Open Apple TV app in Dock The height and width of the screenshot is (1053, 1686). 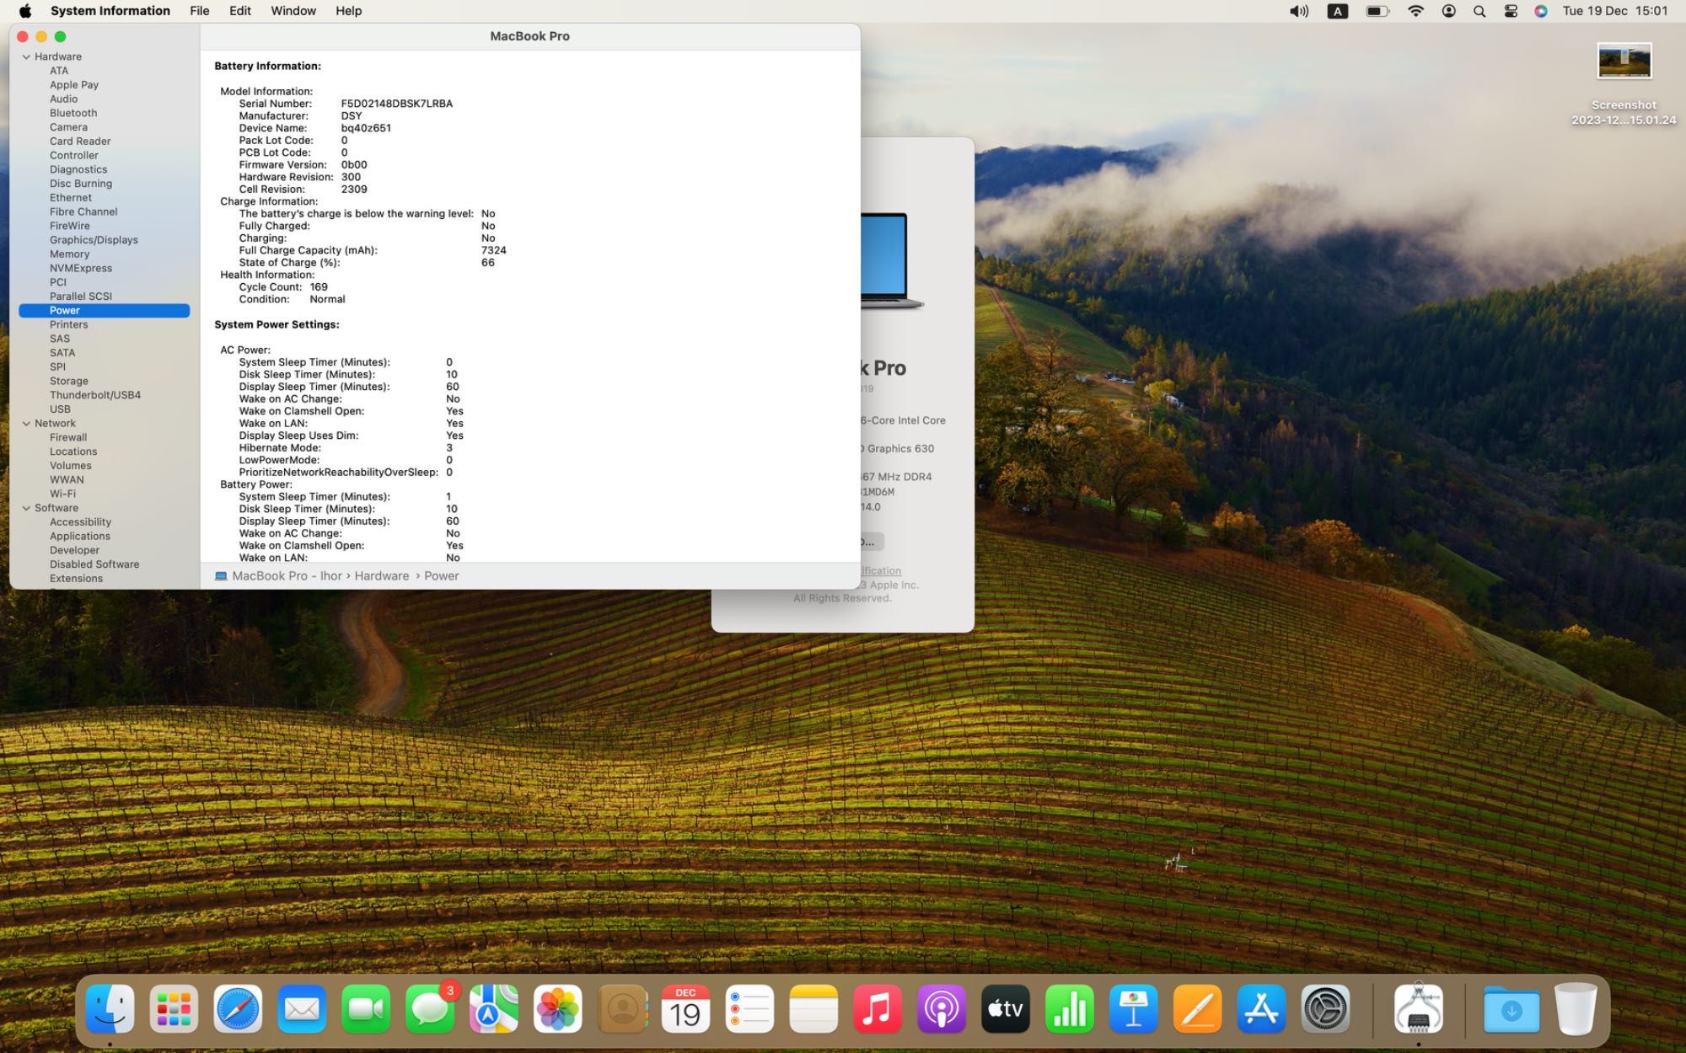(x=1006, y=1008)
